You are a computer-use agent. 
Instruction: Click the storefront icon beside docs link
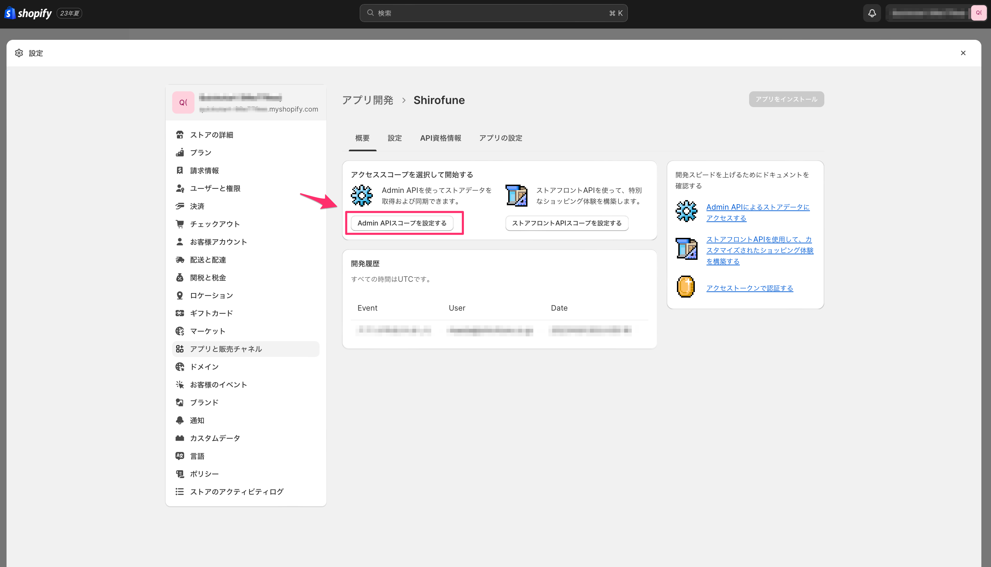coord(686,249)
